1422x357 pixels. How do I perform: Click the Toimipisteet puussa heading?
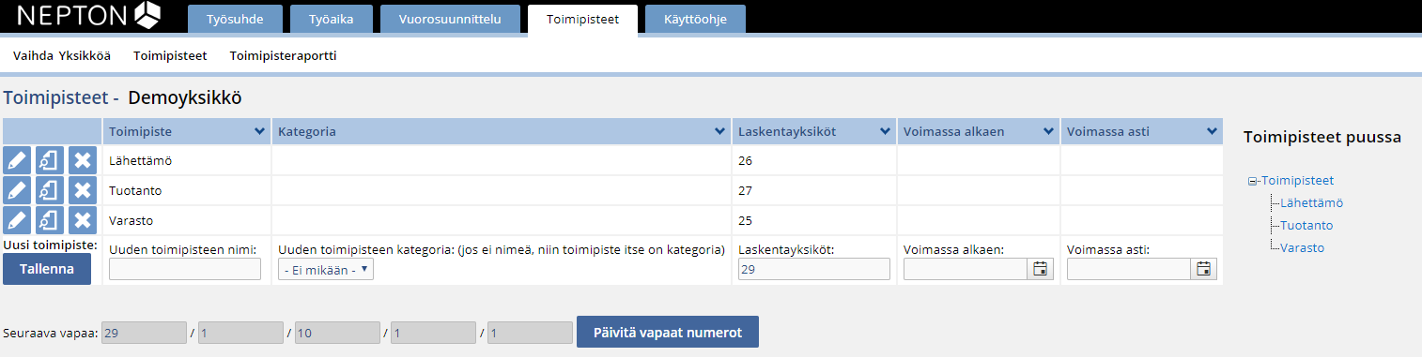(x=1322, y=137)
